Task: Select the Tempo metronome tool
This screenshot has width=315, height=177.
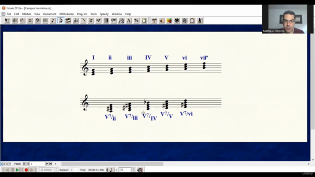Action: click(x=200, y=21)
